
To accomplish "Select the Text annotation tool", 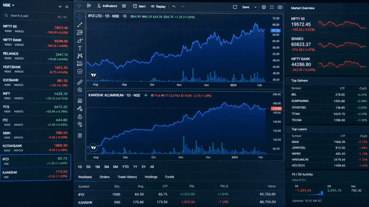I will (80, 48).
